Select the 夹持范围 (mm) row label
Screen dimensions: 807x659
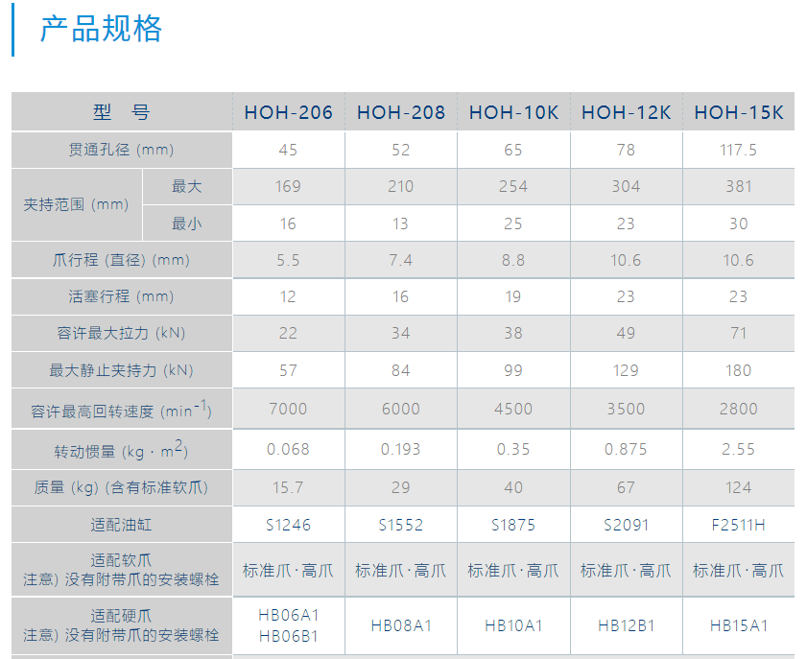coord(77,204)
